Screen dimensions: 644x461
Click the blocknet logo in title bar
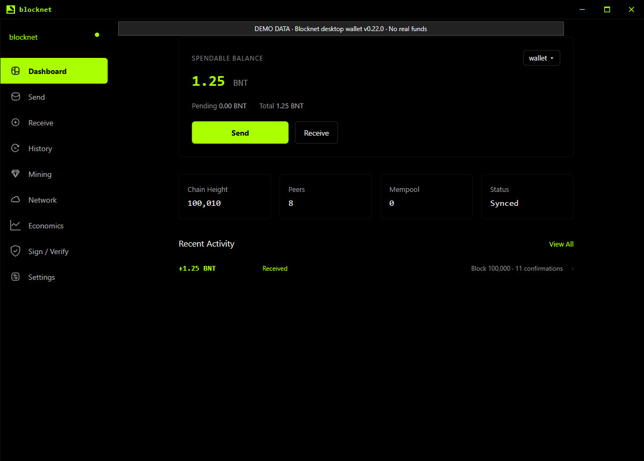point(10,9)
